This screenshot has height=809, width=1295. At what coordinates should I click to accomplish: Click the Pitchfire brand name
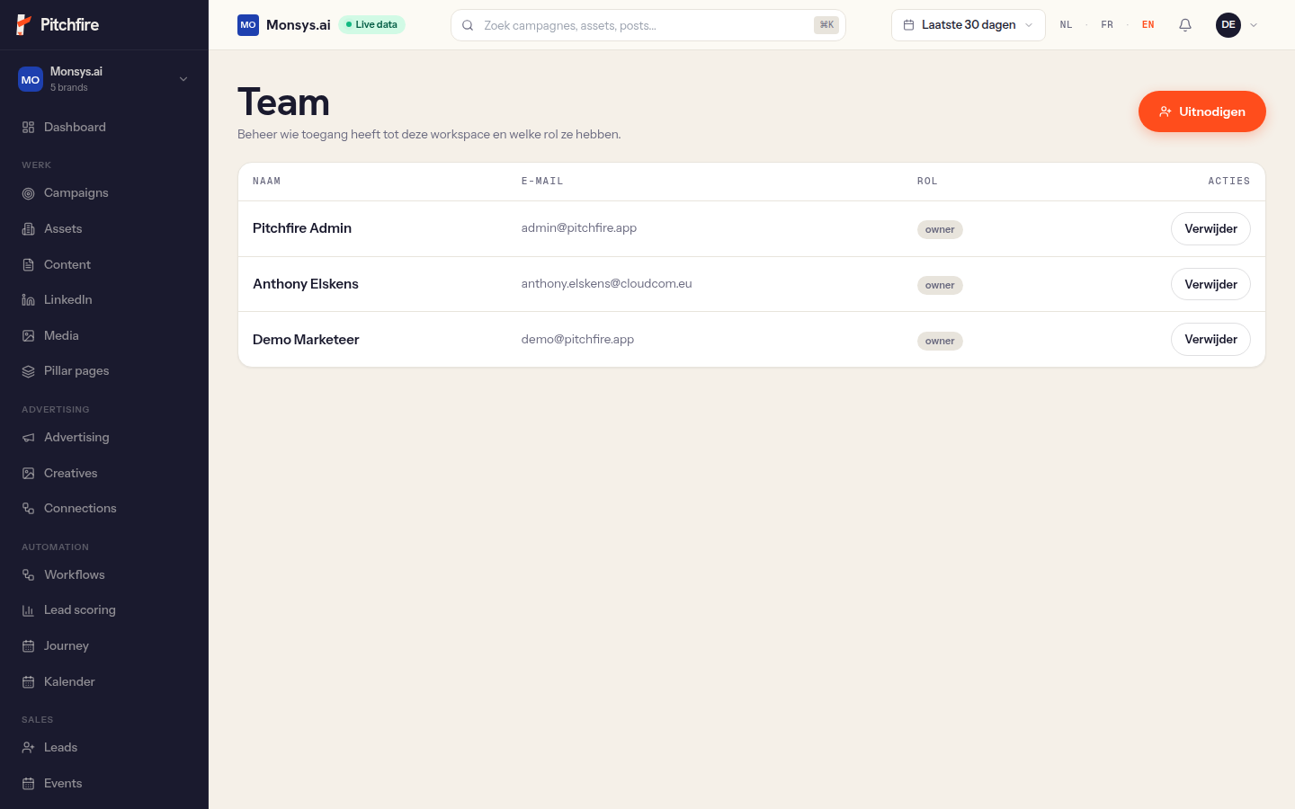tap(70, 25)
